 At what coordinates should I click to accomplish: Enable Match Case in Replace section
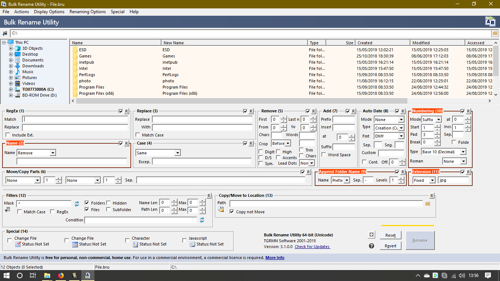tap(138, 135)
